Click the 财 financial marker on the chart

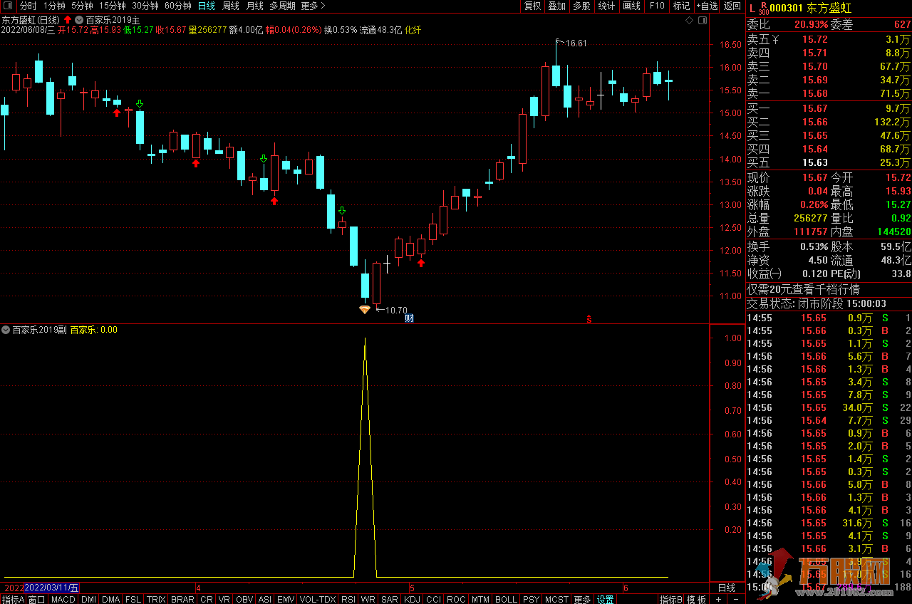point(409,318)
